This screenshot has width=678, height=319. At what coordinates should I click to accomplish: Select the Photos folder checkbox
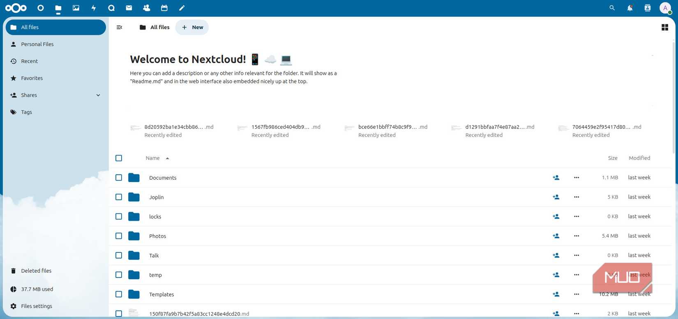coord(119,236)
